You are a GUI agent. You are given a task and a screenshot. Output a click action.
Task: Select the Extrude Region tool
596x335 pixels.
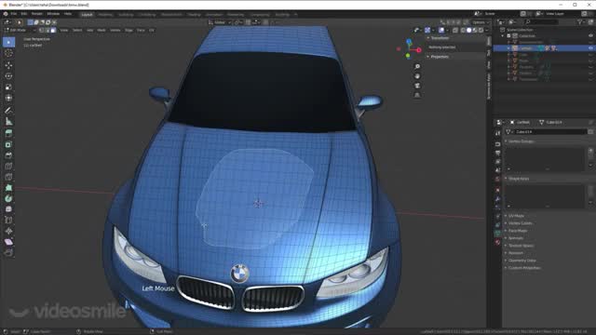pos(8,133)
